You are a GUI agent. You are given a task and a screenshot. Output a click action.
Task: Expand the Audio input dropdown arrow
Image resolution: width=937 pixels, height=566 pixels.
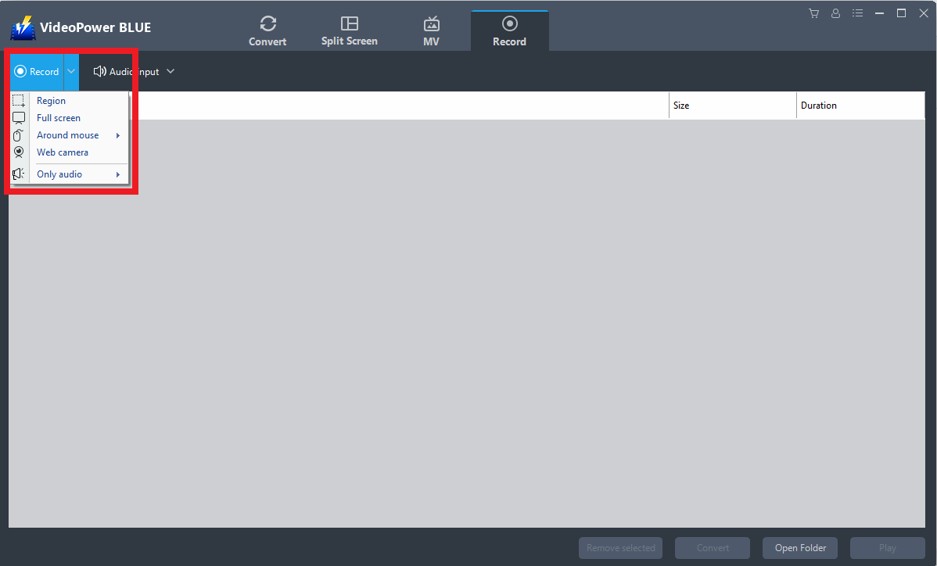click(x=171, y=72)
